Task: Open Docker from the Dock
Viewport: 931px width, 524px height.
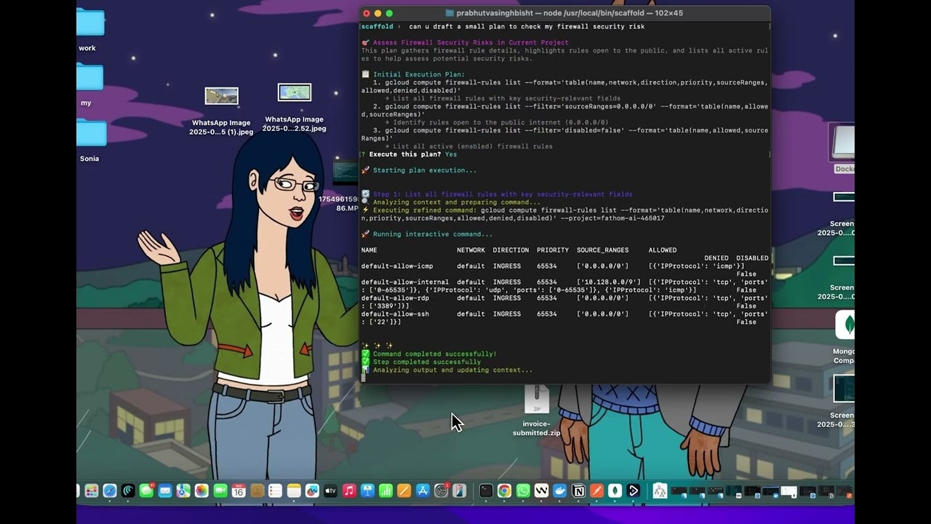Action: 560,492
